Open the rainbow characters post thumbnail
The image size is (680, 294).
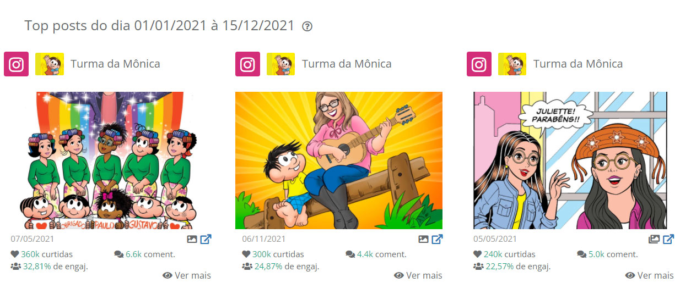tap(107, 160)
